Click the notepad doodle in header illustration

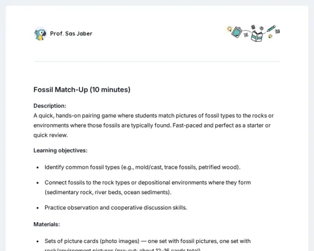point(237,32)
